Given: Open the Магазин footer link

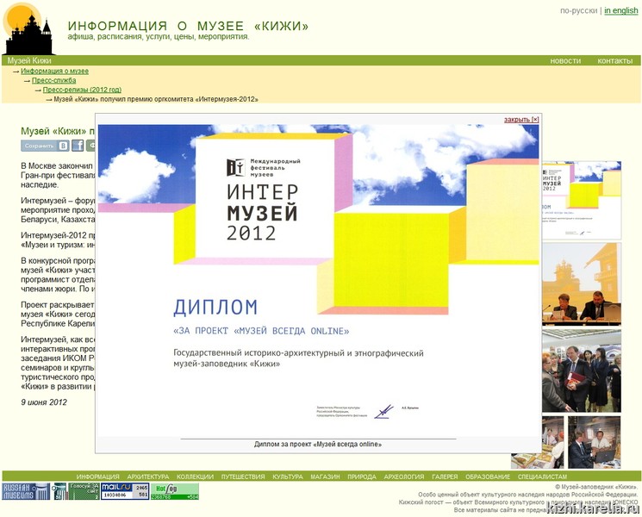Looking at the screenshot, I should (325, 477).
